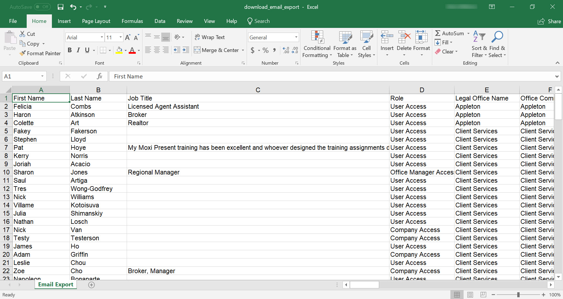The image size is (563, 299).
Task: Toggle Italic formatting
Action: (78, 50)
